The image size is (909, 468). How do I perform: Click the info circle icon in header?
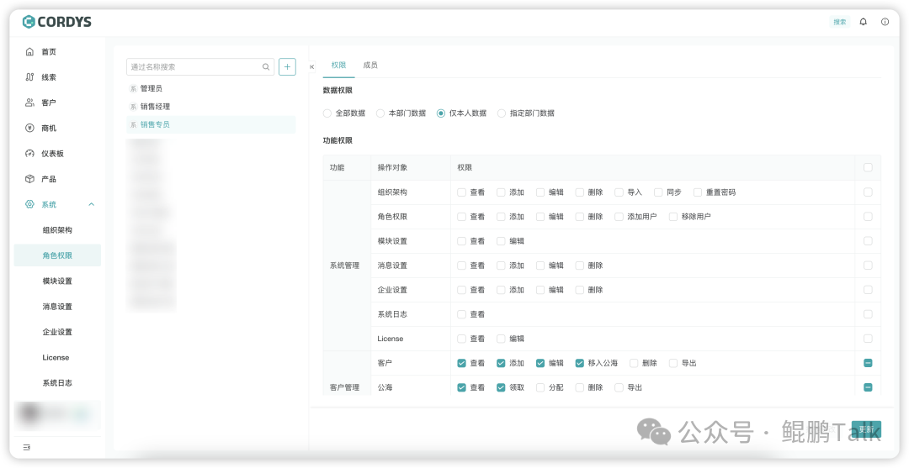(885, 22)
